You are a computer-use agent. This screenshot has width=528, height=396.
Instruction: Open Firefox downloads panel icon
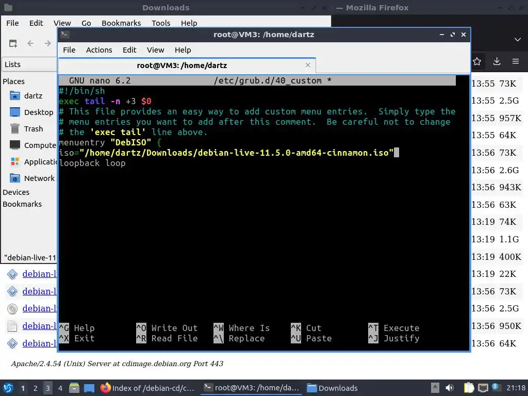[497, 61]
